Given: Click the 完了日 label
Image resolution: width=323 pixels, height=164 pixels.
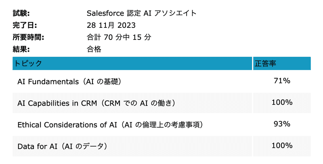Looking at the screenshot, I should (24, 25).
